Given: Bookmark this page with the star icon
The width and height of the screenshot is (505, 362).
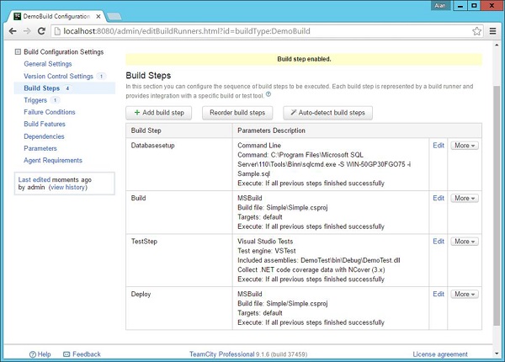Looking at the screenshot, I should coord(476,32).
